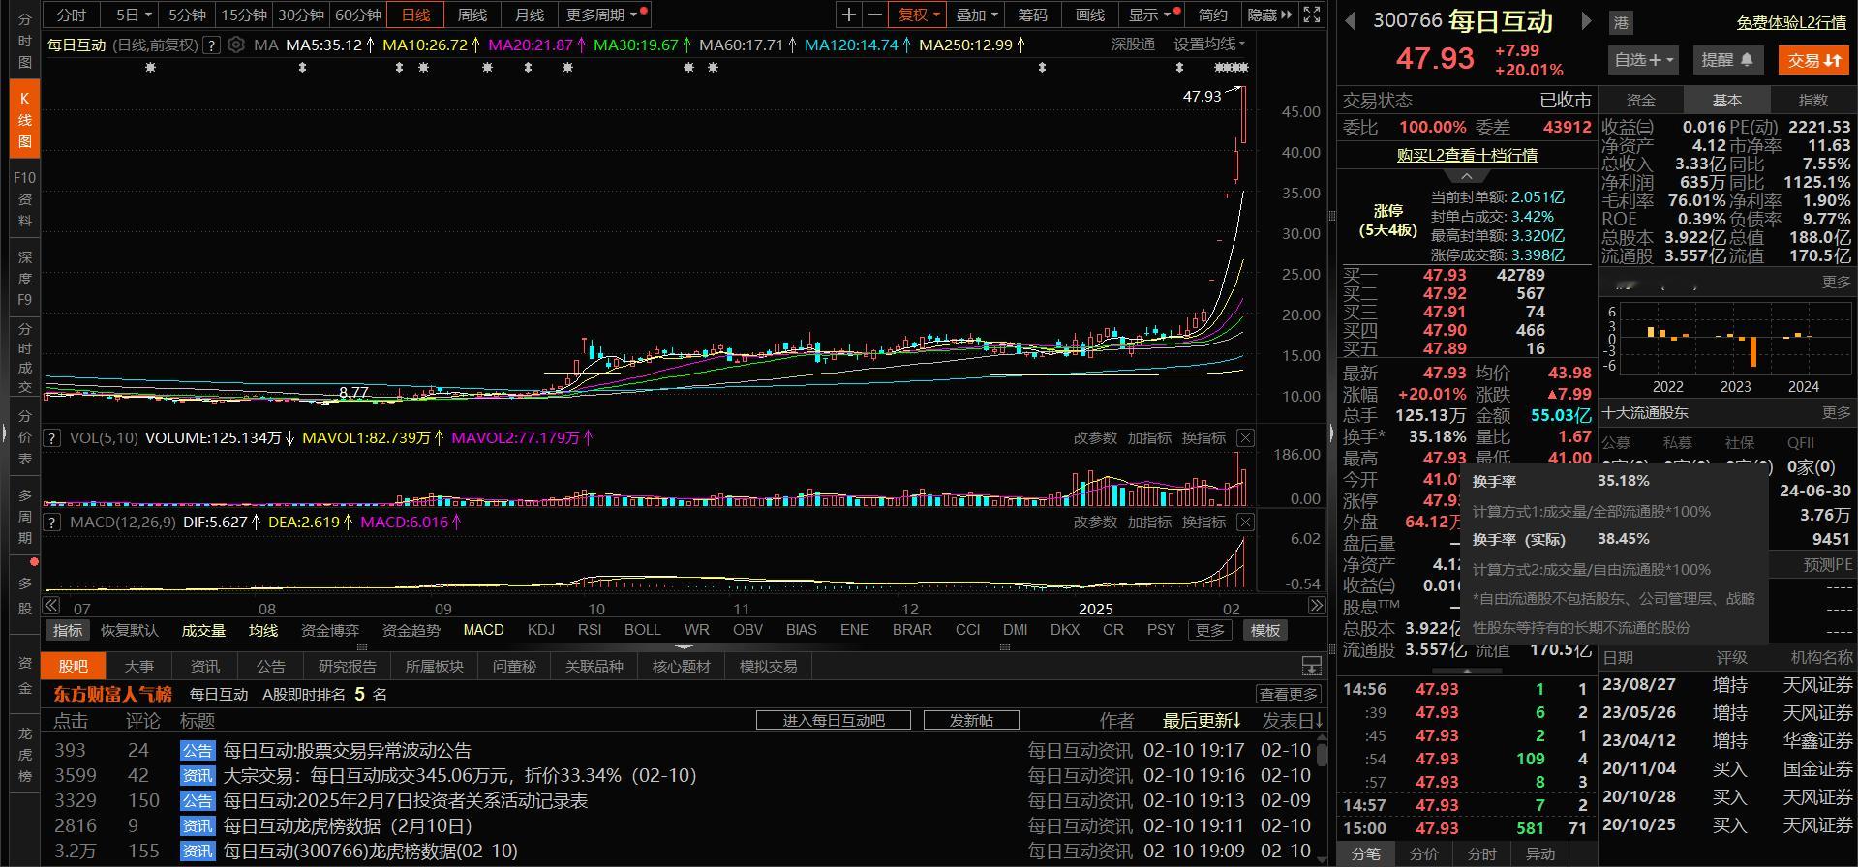1858x867 pixels.
Task: Zoom out the chart with minus icon
Action: 875,15
